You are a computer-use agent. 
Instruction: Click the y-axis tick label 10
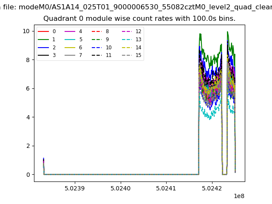[25, 31]
